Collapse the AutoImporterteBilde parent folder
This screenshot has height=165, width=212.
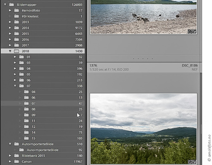10,144
